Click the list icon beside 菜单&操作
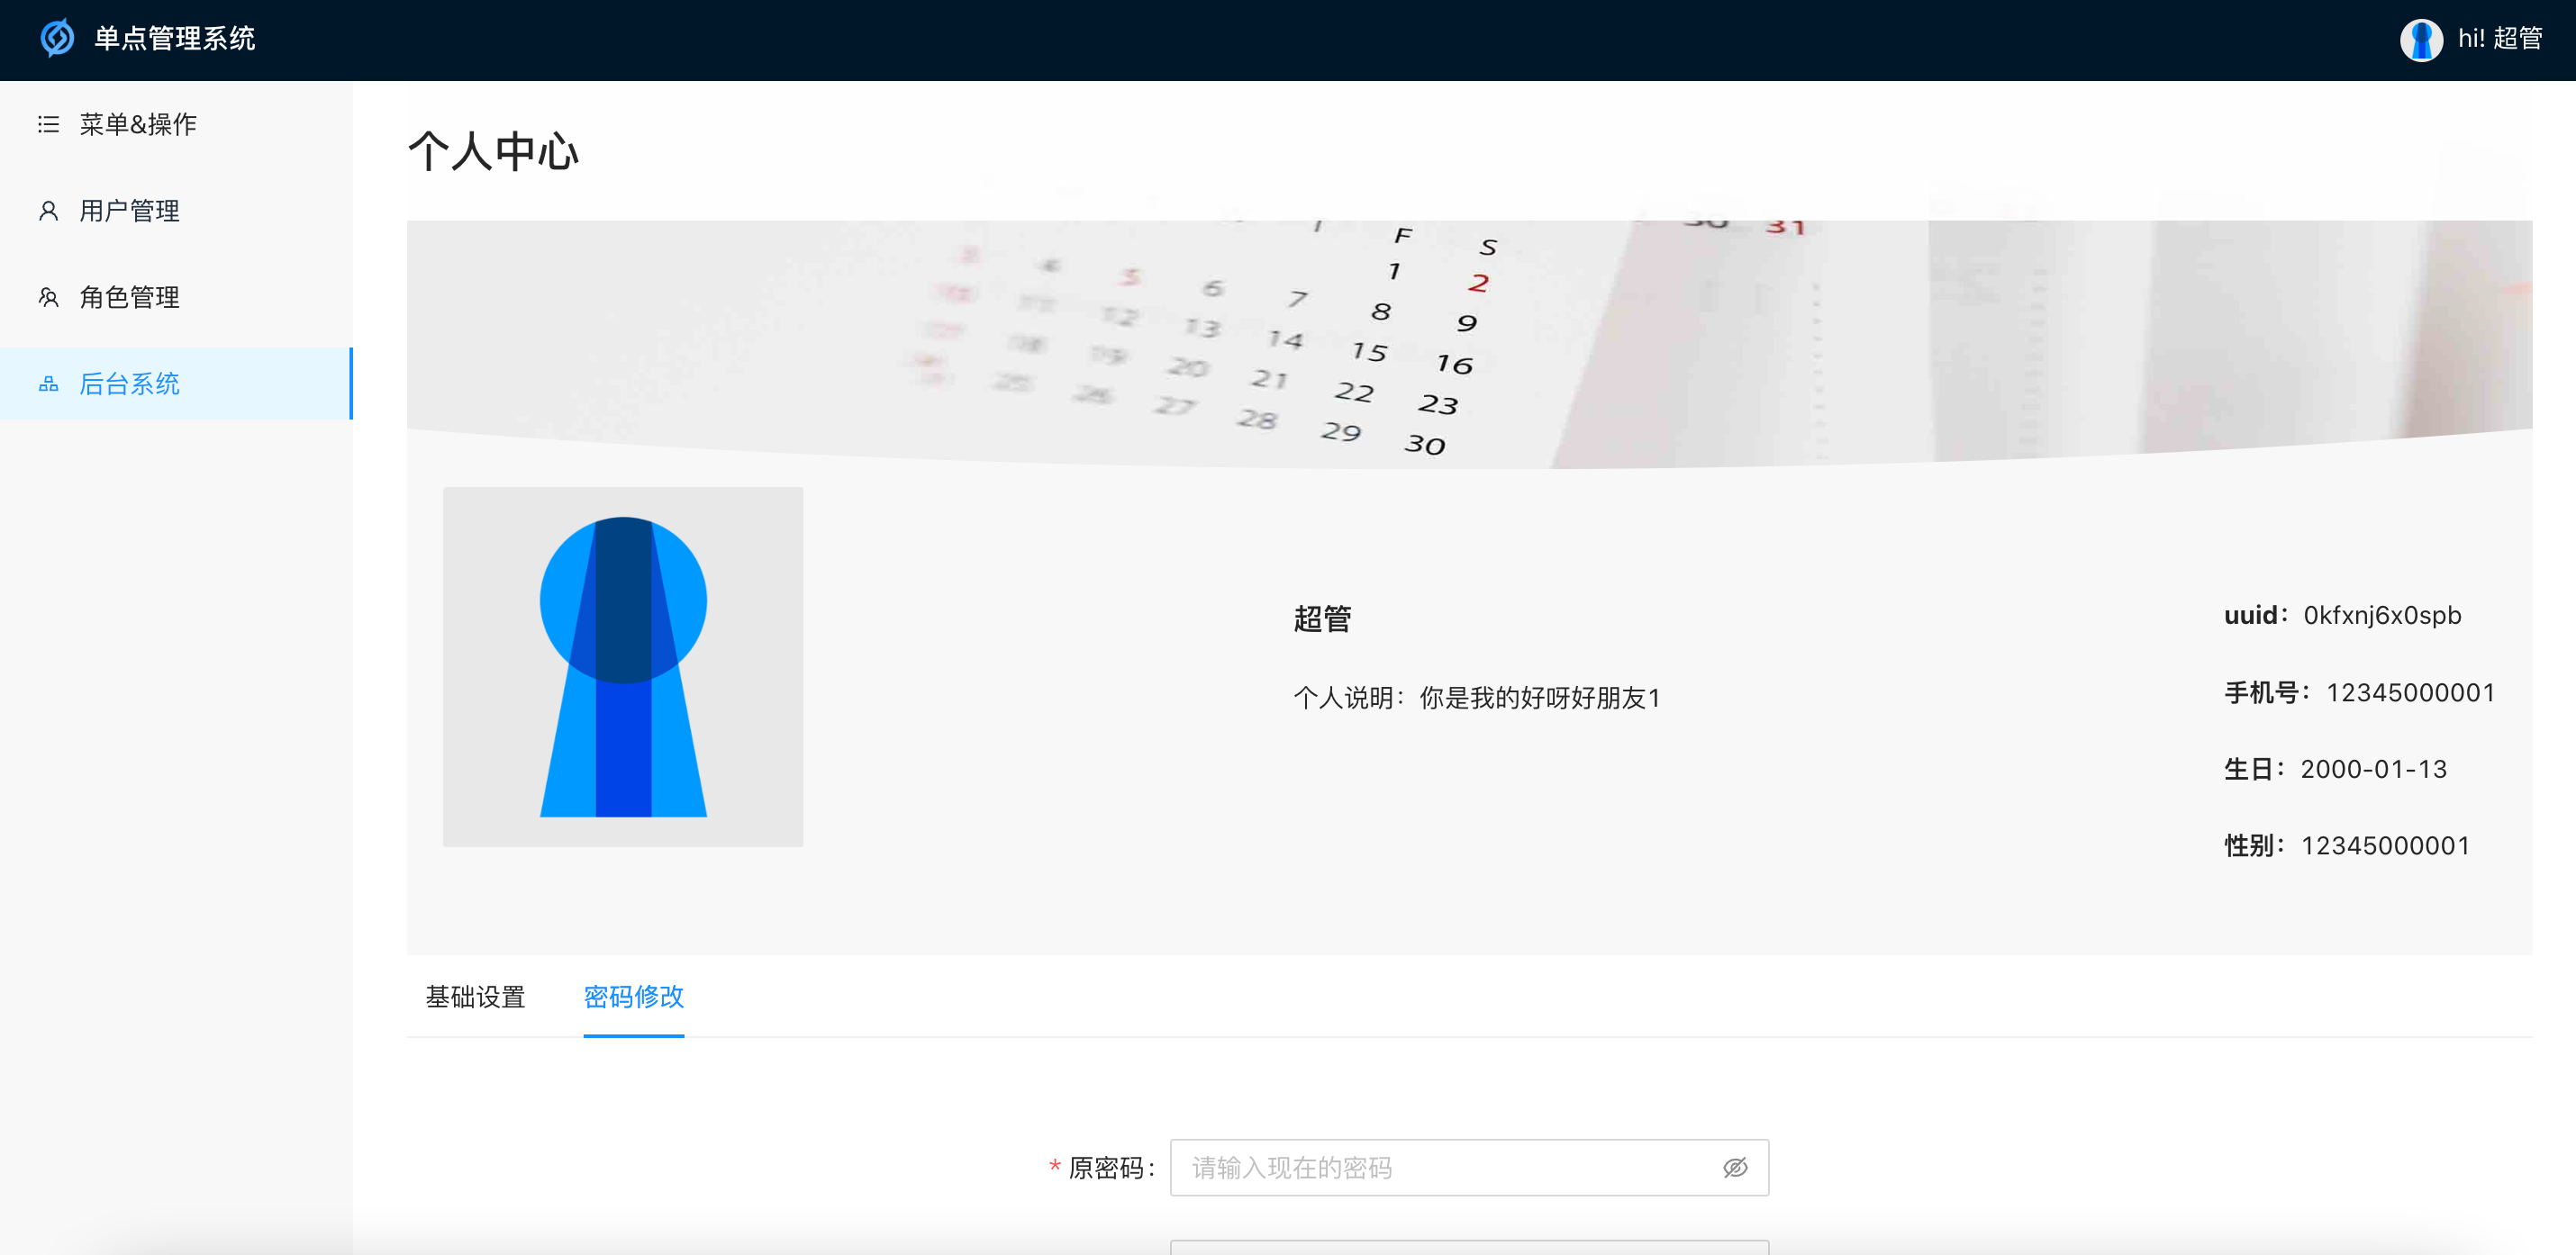This screenshot has height=1255, width=2576. pos(48,124)
